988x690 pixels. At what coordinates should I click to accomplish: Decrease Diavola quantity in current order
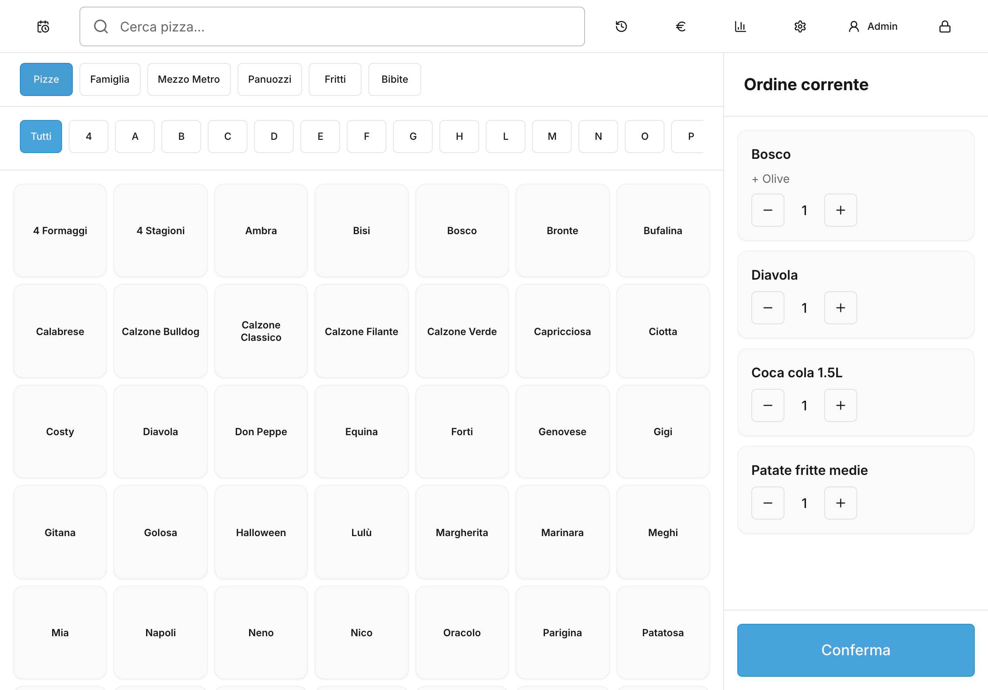(767, 308)
